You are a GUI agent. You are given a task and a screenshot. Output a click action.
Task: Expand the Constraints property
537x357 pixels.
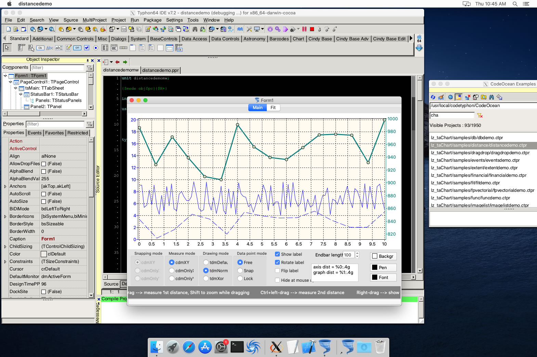5,262
